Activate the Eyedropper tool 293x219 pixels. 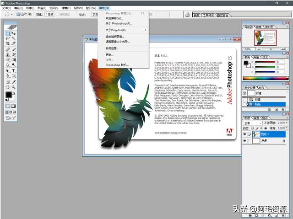[14, 81]
